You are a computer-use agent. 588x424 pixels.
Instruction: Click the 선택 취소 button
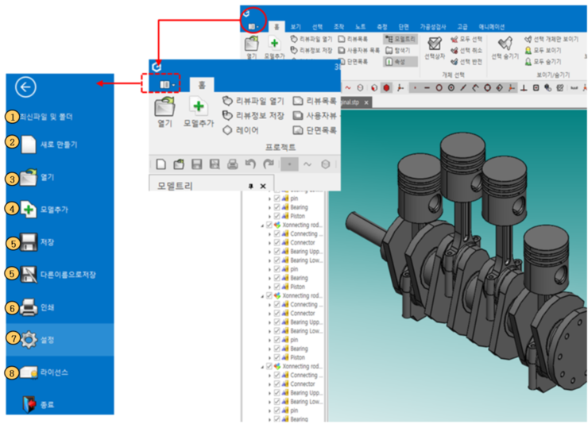(x=466, y=50)
